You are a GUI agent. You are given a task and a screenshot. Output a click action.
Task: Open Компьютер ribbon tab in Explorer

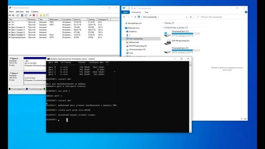pyautogui.click(x=136, y=12)
